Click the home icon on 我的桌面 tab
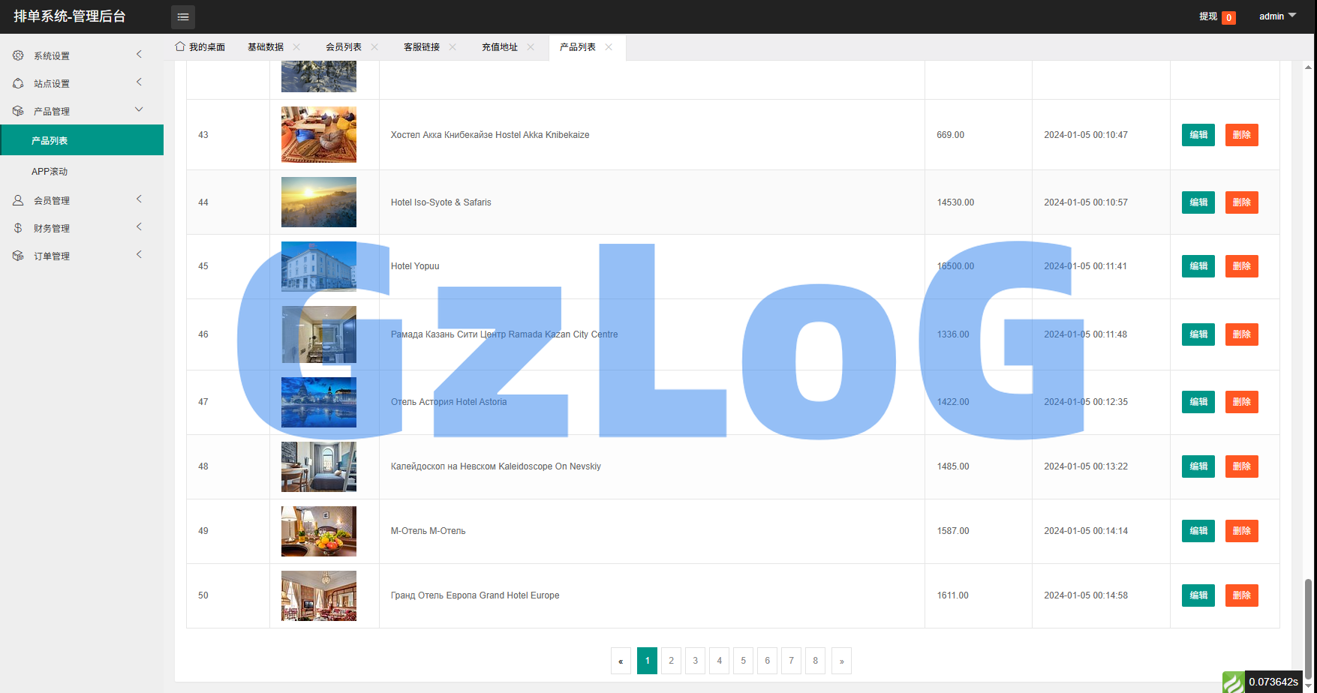The image size is (1317, 693). 180,46
